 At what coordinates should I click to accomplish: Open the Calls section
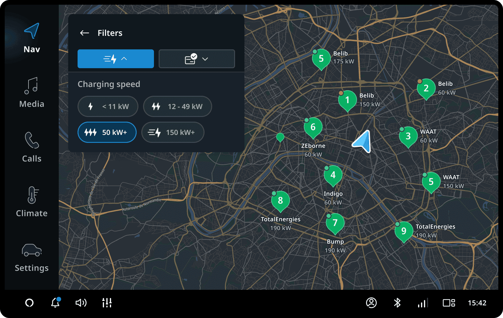[32, 147]
